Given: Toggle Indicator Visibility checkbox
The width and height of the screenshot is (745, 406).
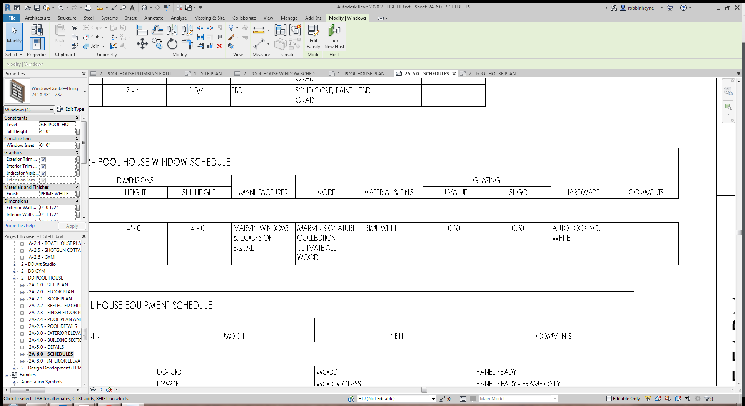Looking at the screenshot, I should pos(43,173).
